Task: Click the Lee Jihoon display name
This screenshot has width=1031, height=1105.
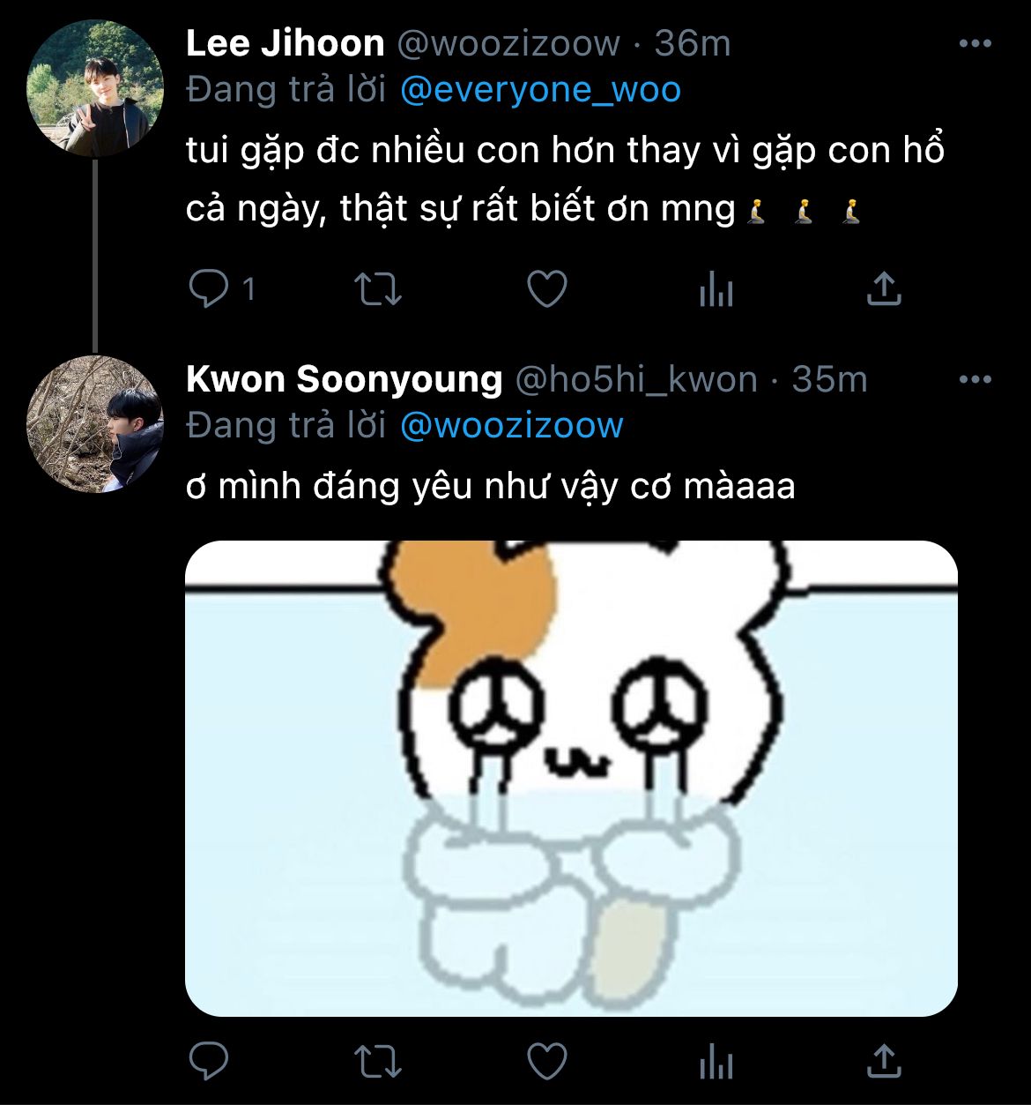Action: (x=286, y=43)
